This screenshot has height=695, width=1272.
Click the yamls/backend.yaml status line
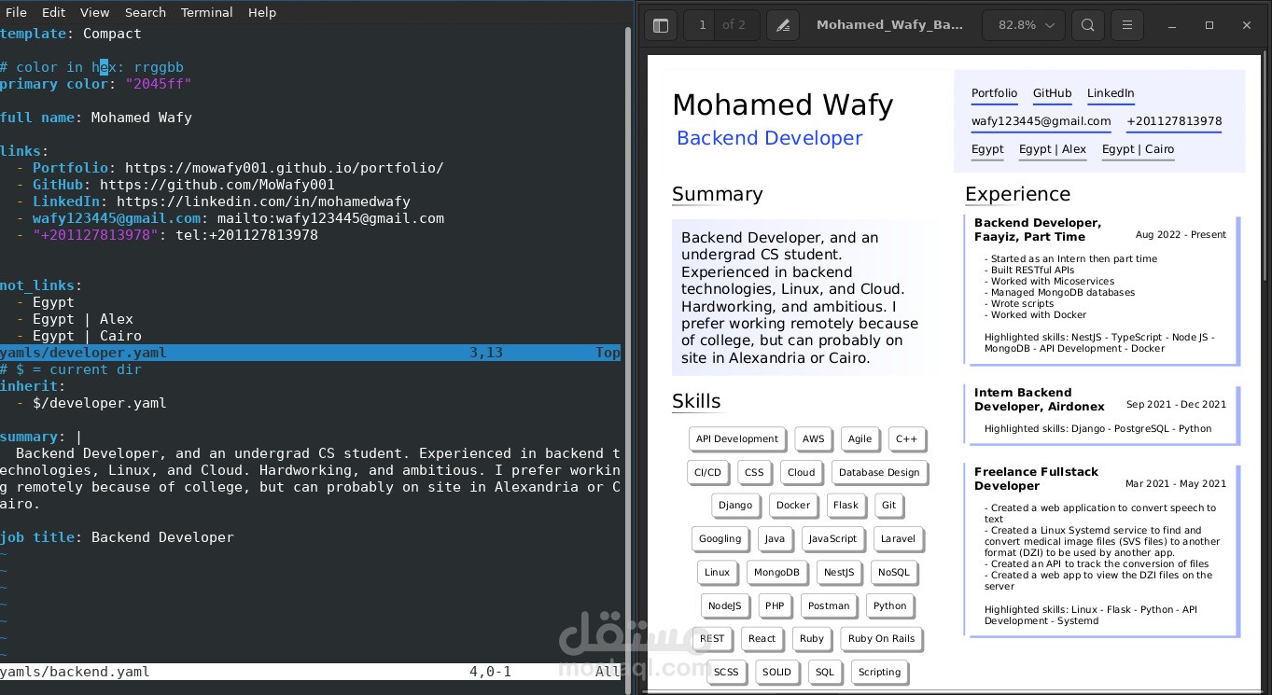pos(310,672)
